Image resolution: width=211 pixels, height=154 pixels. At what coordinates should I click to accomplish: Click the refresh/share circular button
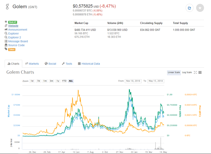pyautogui.click(x=190, y=8)
